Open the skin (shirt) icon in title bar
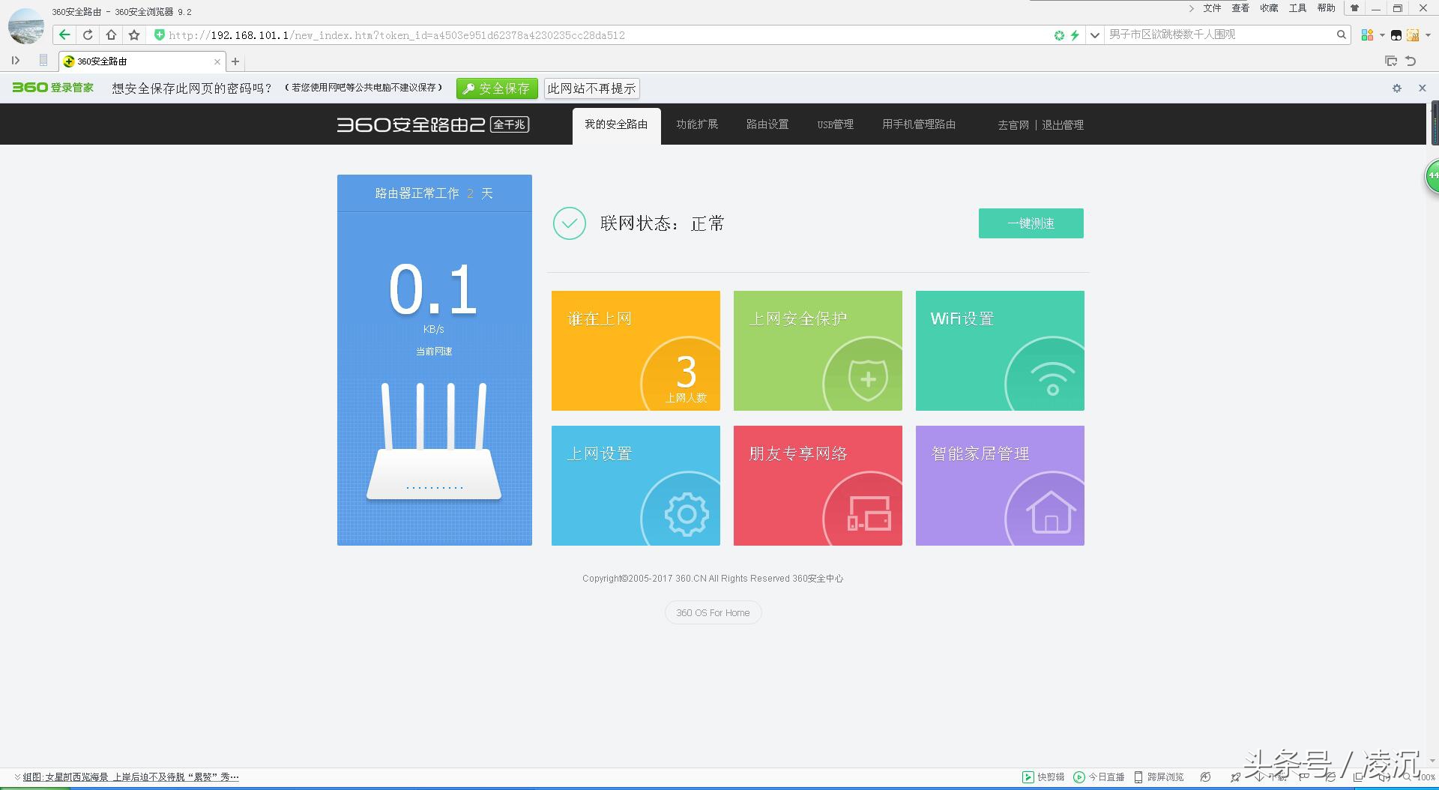Viewport: 1439px width, 790px height. point(1354,8)
